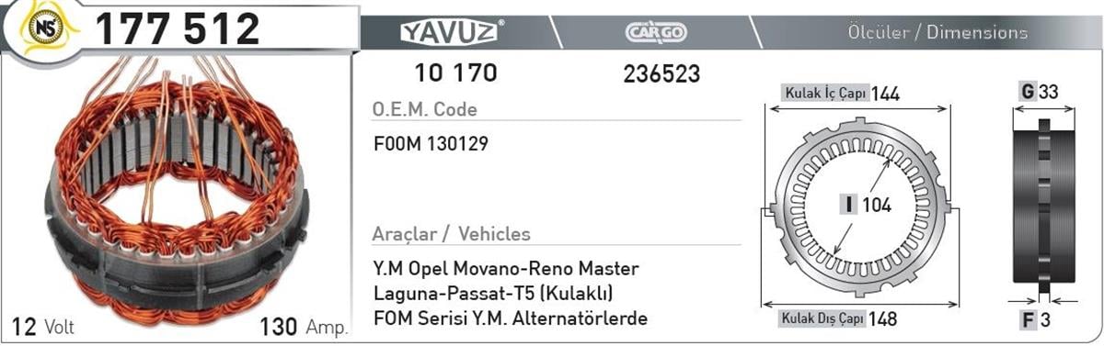This screenshot has width=1104, height=346.
Task: Click the Araçlar / Vehicles section heading
Action: (451, 233)
